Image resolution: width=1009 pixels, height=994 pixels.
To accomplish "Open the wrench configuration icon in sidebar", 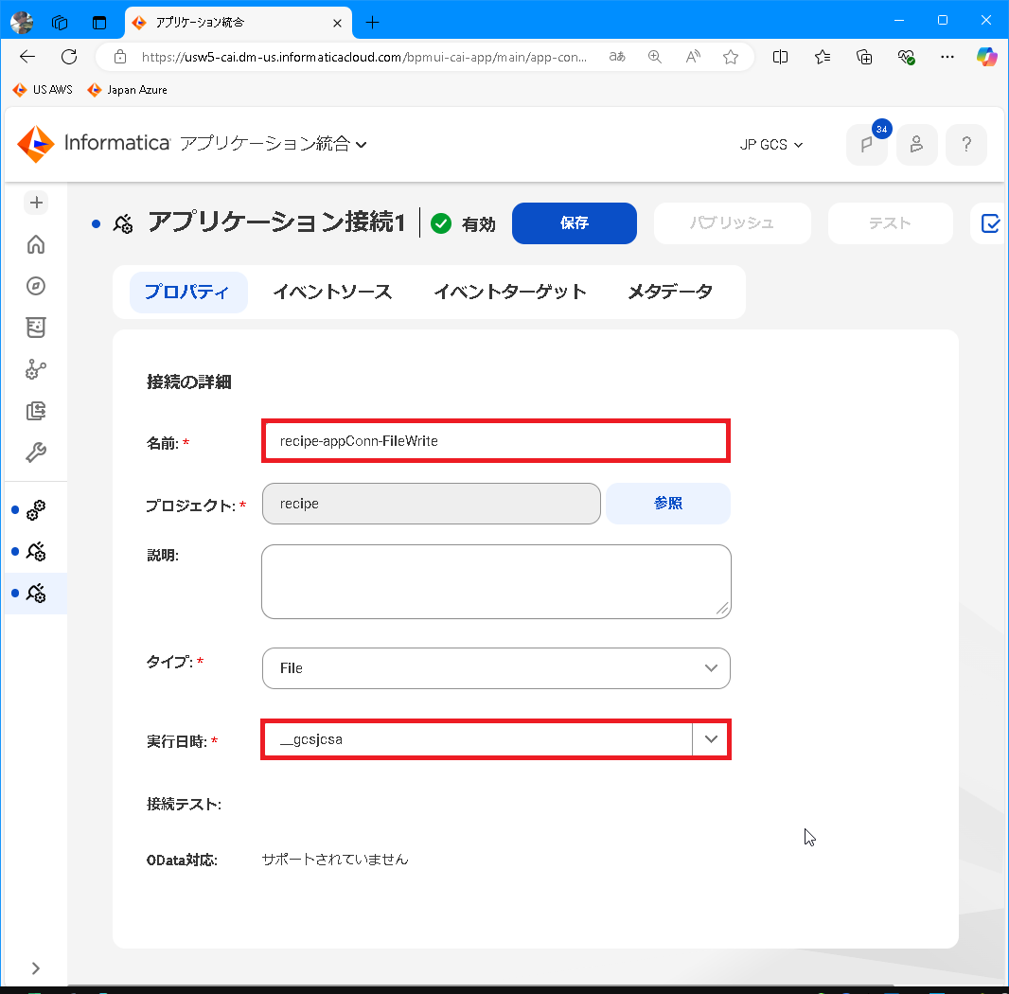I will (36, 453).
